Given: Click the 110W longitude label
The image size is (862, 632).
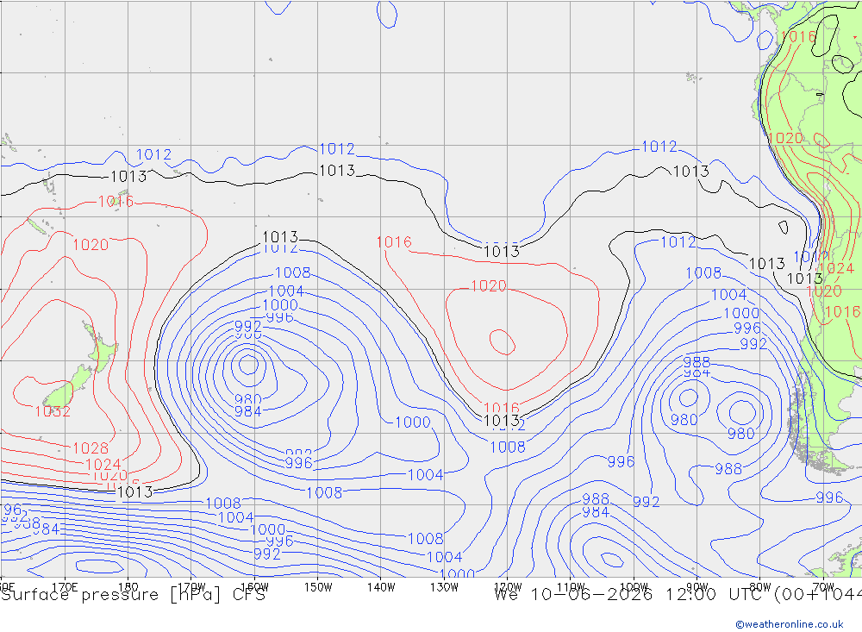Looking at the screenshot, I should pos(571,587).
